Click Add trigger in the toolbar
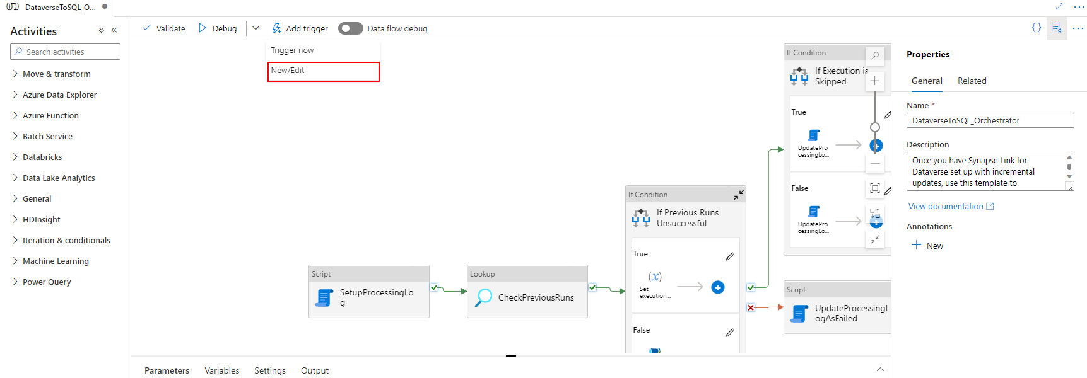The height and width of the screenshot is (378, 1087). click(300, 28)
